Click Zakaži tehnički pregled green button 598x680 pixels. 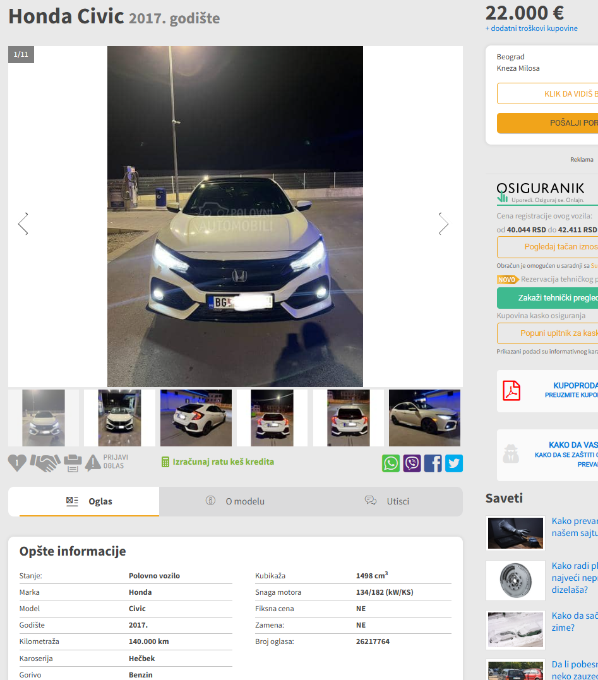(547, 298)
